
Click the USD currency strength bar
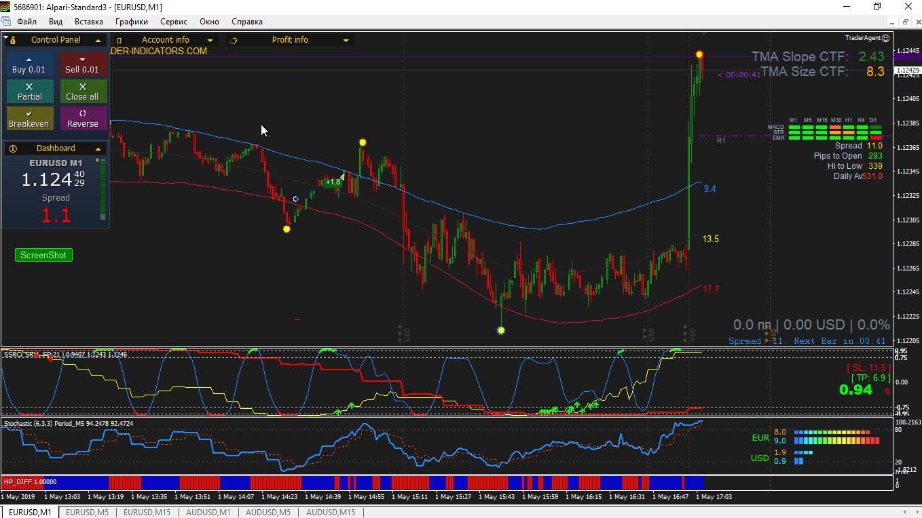[x=803, y=457]
